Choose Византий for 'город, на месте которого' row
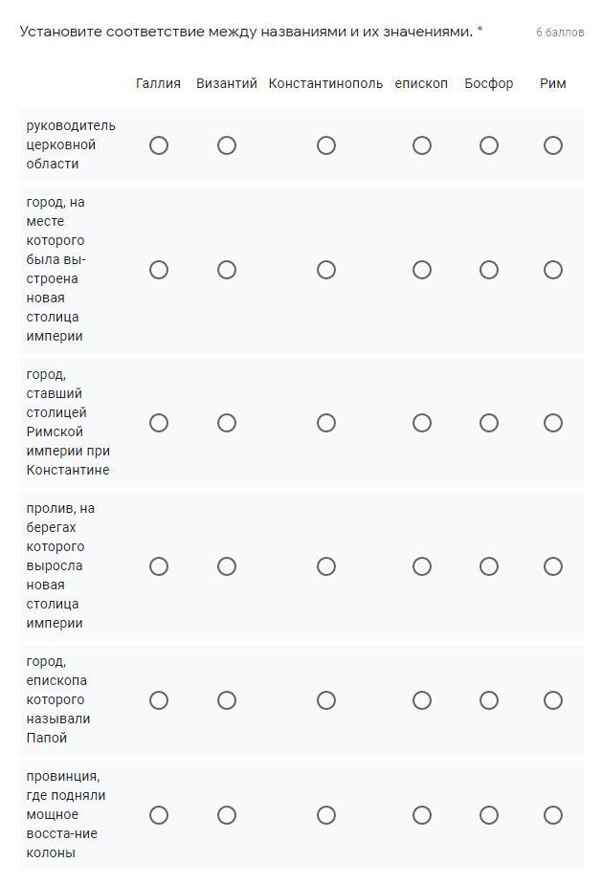Image resolution: width=602 pixels, height=885 pixels. click(227, 270)
